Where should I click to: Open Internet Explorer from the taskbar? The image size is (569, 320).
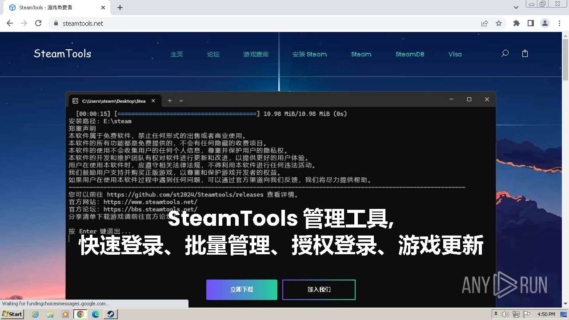36,314
